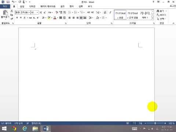This screenshot has height=132, width=176.
Task: Apply character shading
Action: [x=60, y=18]
